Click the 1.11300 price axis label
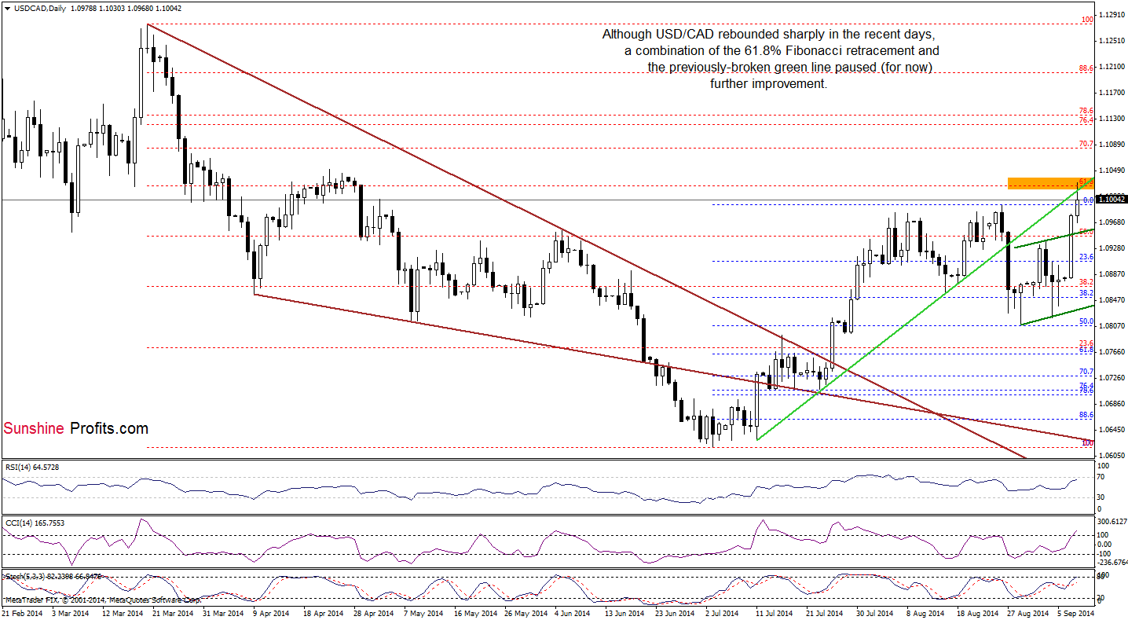The height and width of the screenshot is (620, 1128). click(1111, 118)
